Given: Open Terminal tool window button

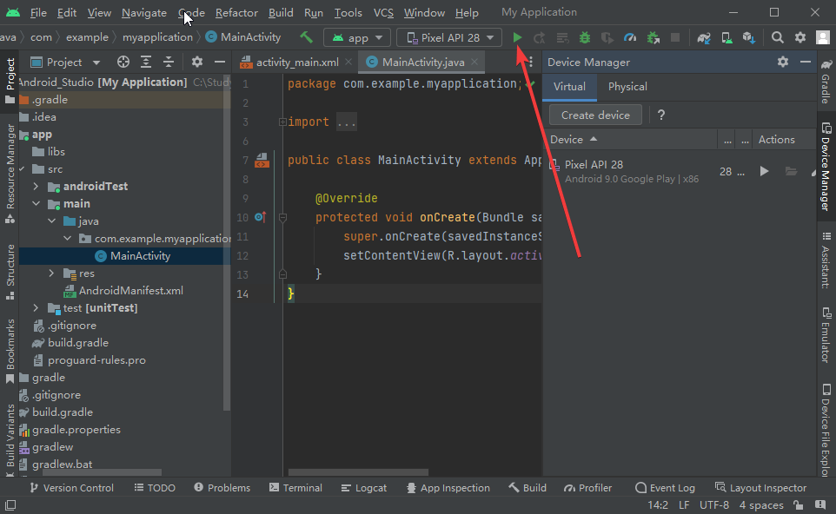Looking at the screenshot, I should pyautogui.click(x=296, y=487).
